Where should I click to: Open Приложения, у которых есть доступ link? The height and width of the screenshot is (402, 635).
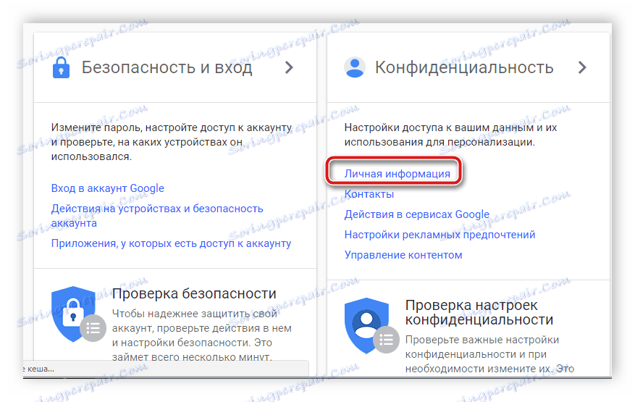point(172,243)
